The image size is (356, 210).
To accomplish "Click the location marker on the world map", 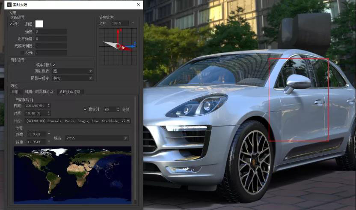I will (x=58, y=176).
